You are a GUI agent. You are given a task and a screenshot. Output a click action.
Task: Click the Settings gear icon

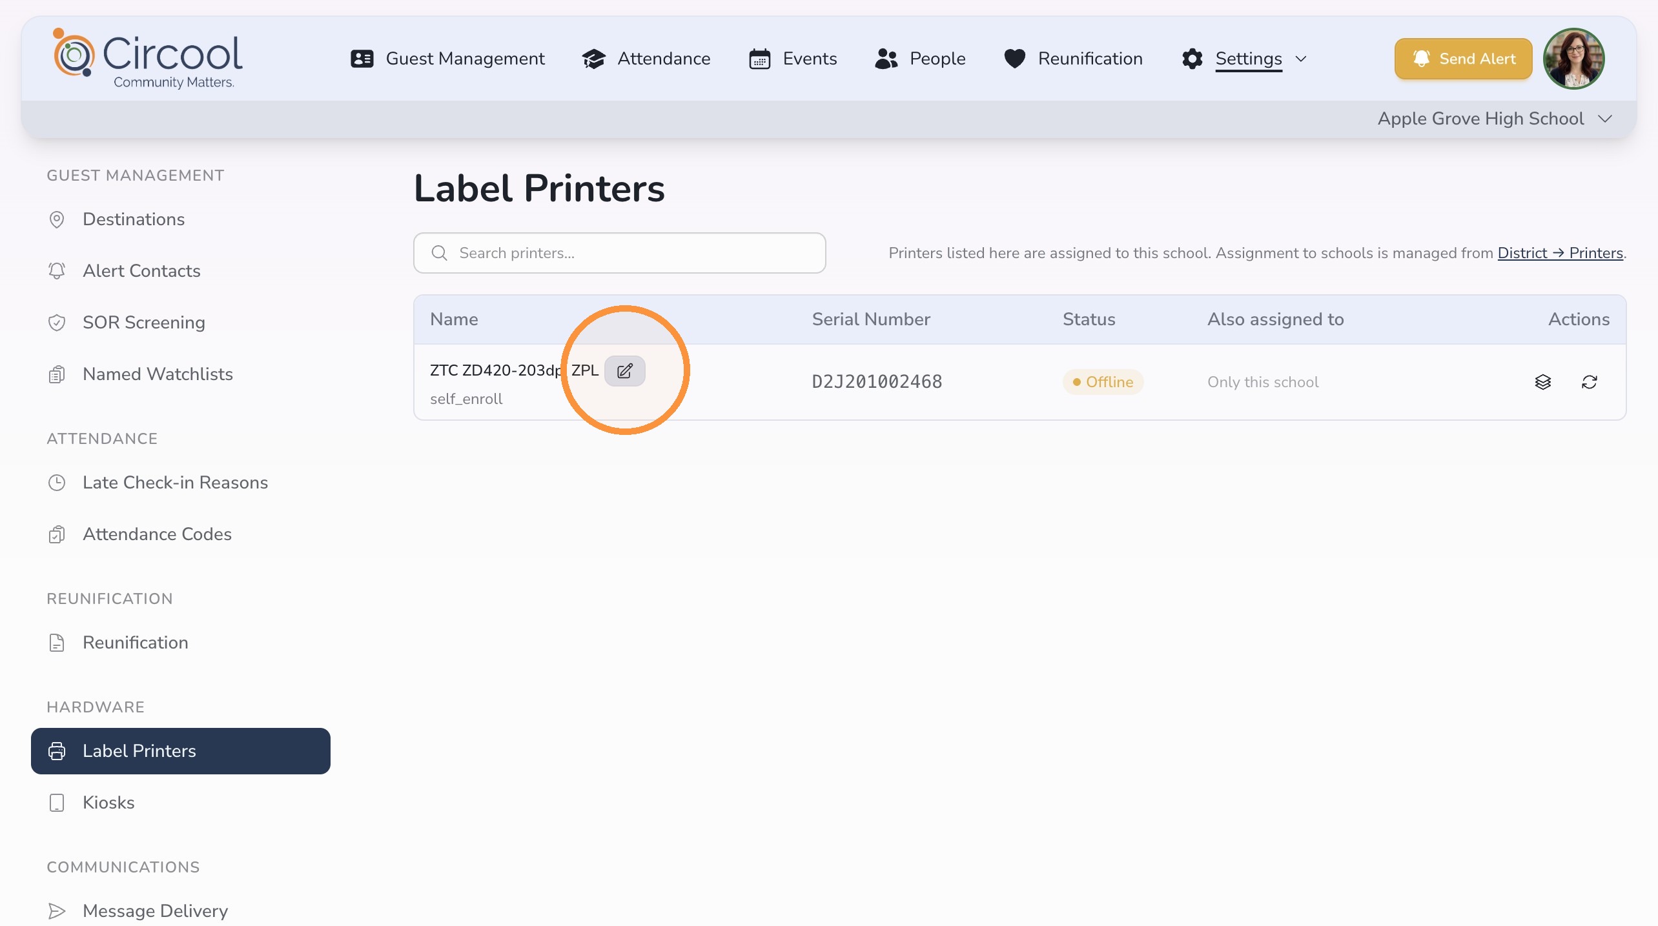coord(1192,59)
